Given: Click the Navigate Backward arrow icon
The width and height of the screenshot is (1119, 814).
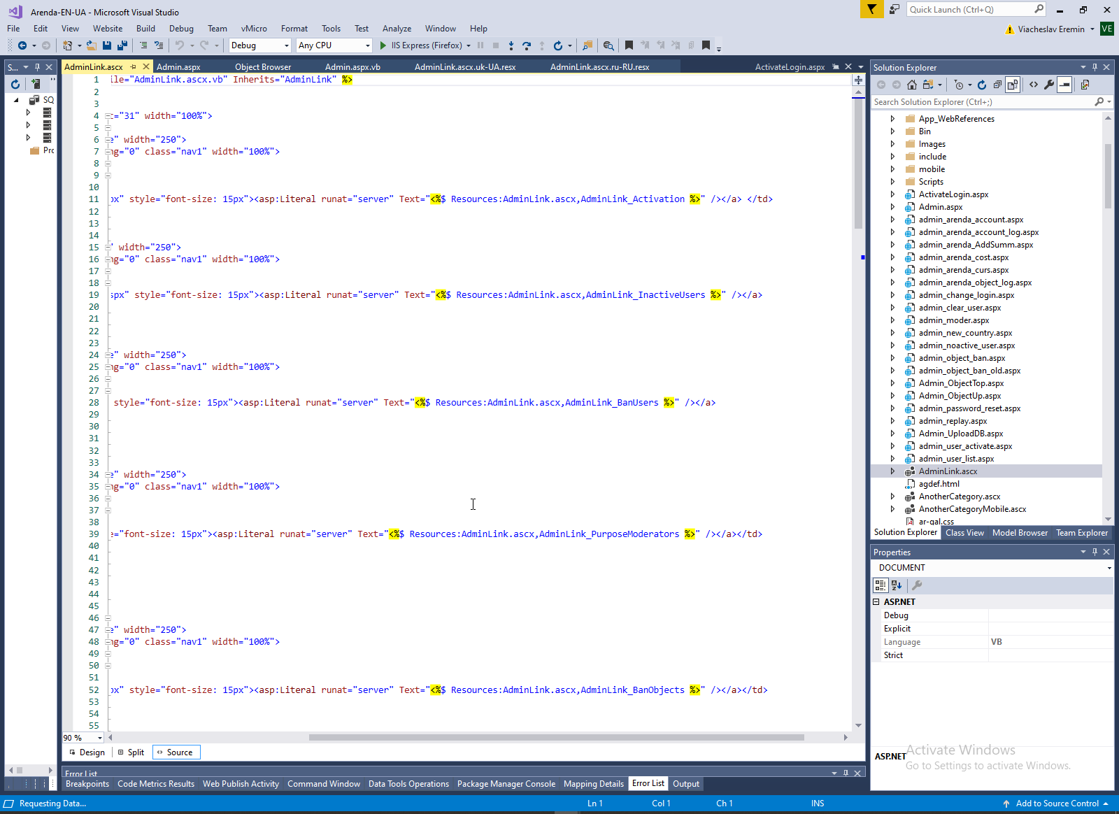Looking at the screenshot, I should pyautogui.click(x=22, y=45).
